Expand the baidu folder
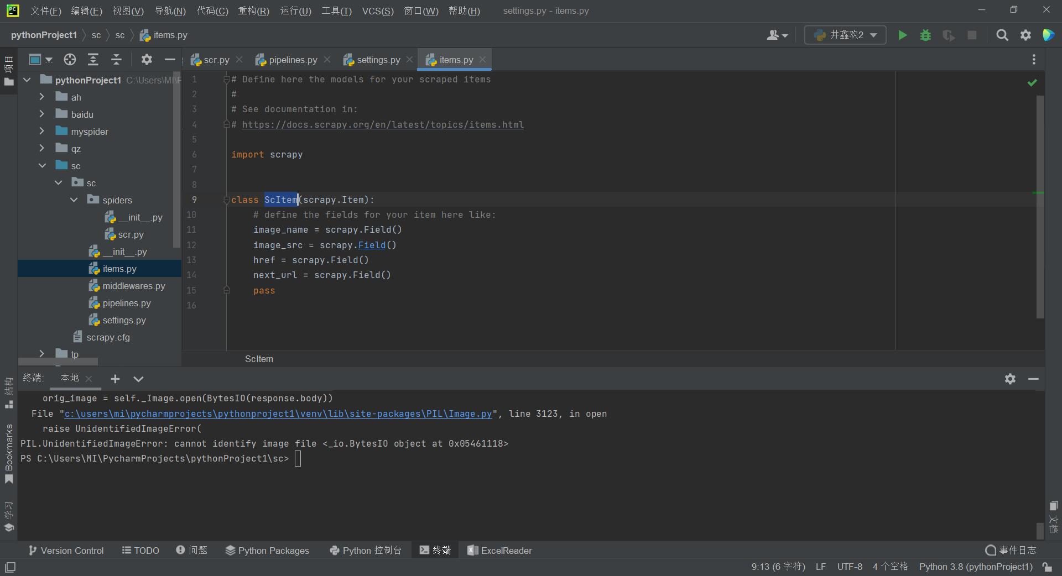This screenshot has width=1062, height=576. tap(41, 114)
